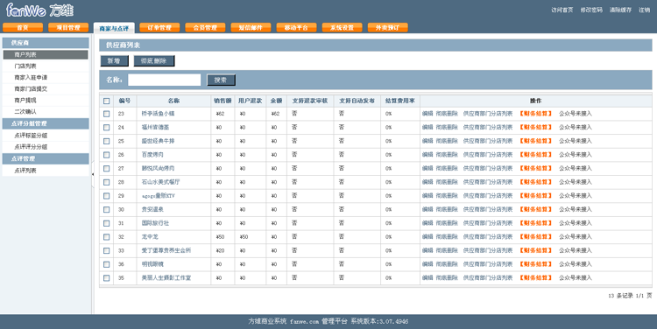Click 编辑 for supplier number 23
The height and width of the screenshot is (329, 657).
(427, 114)
